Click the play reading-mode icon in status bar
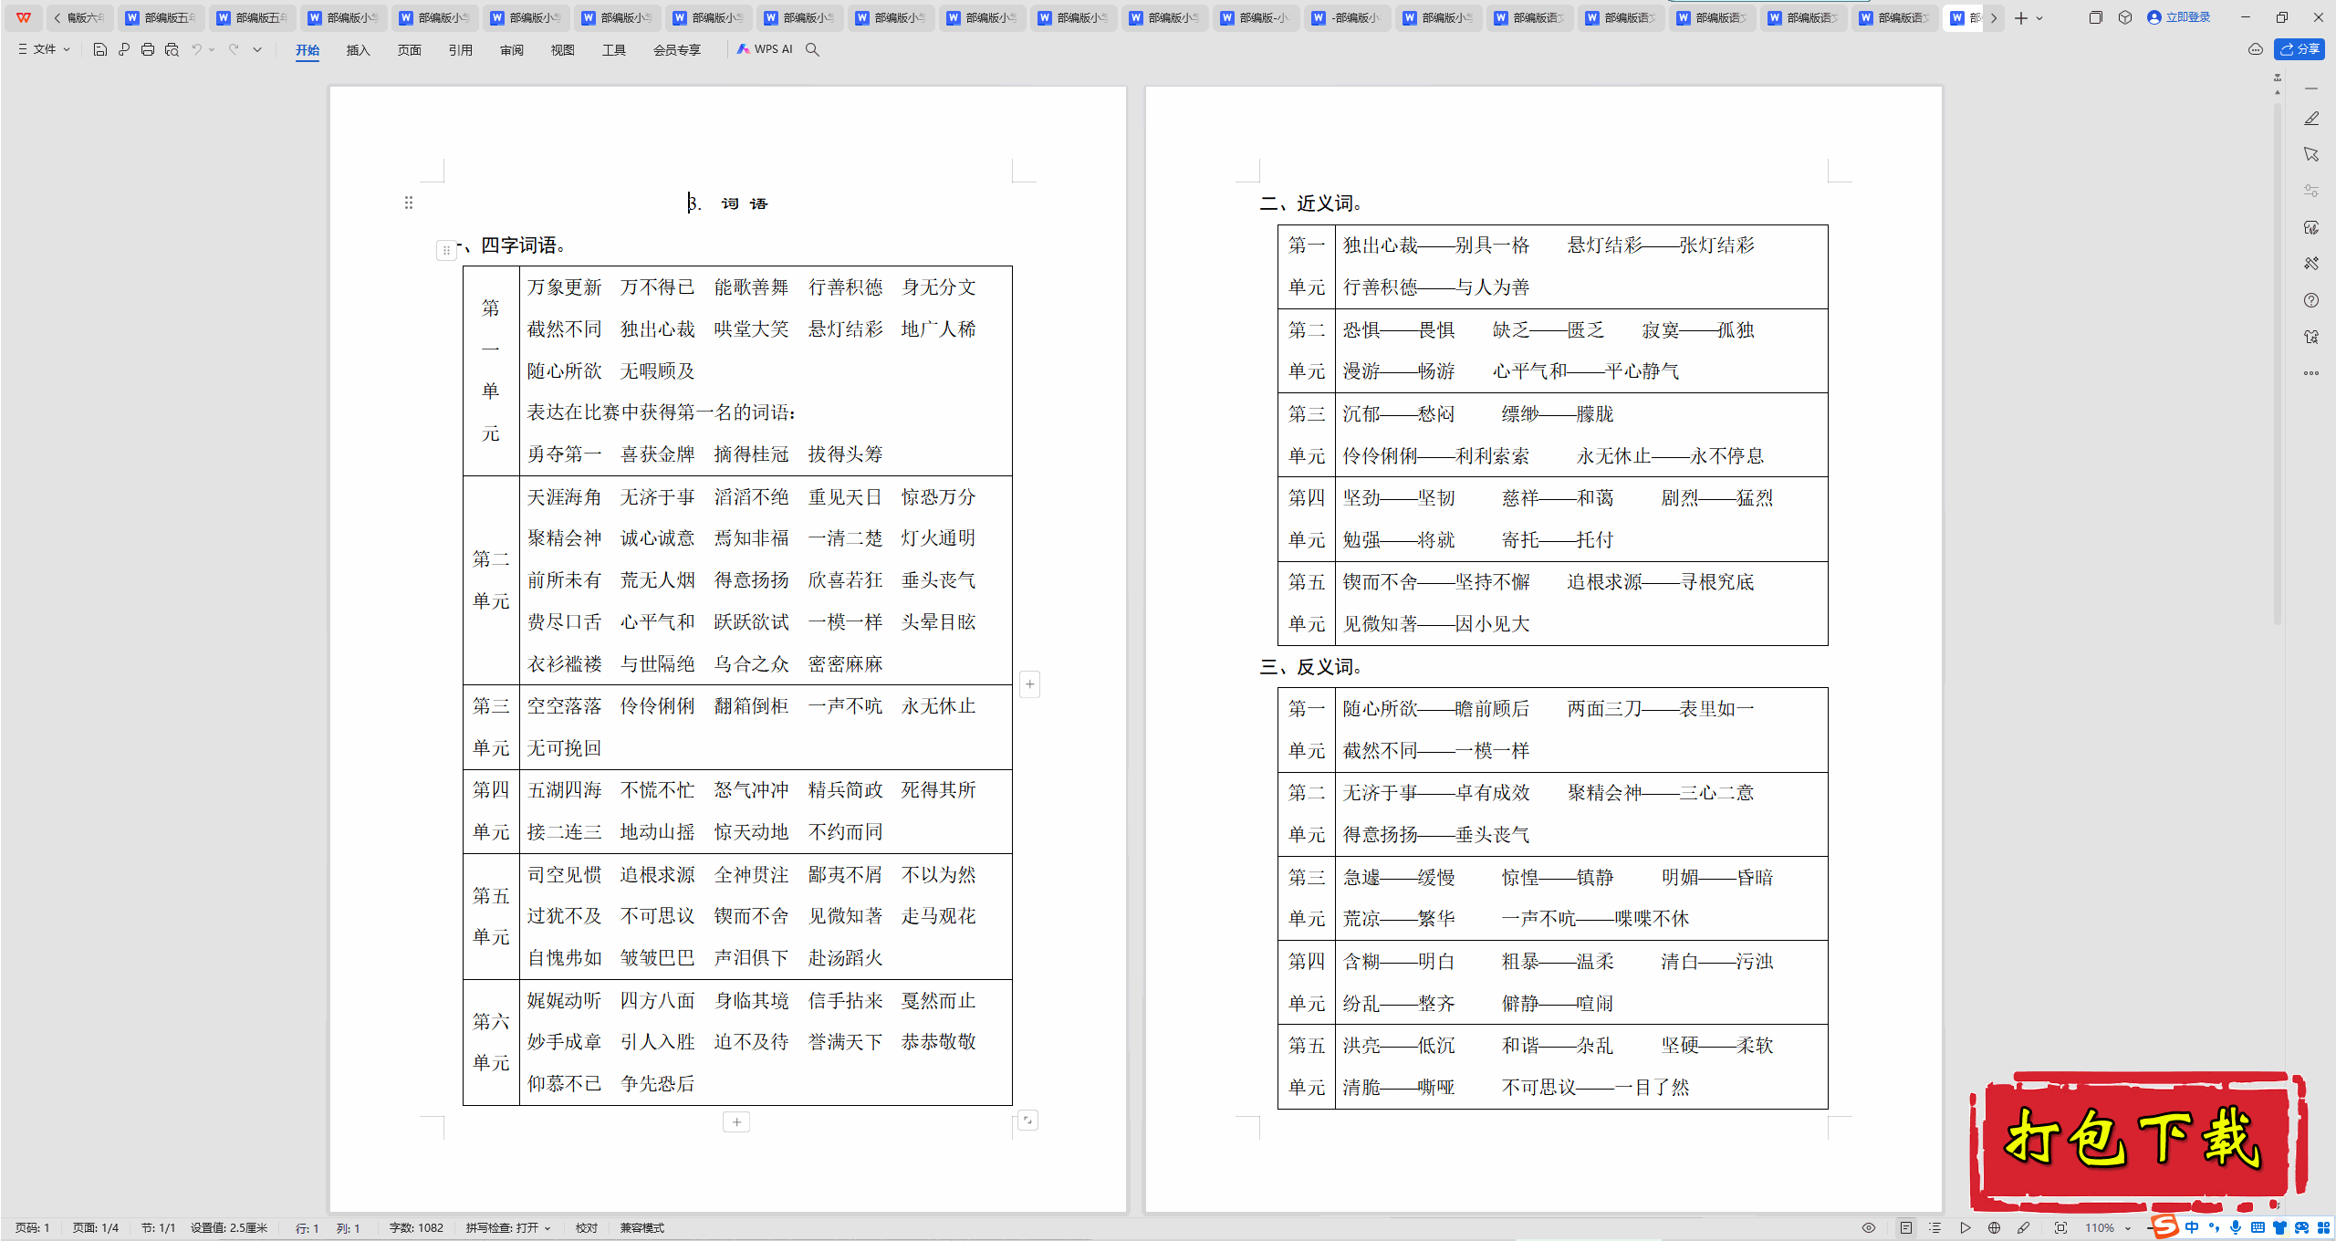 click(x=1966, y=1228)
